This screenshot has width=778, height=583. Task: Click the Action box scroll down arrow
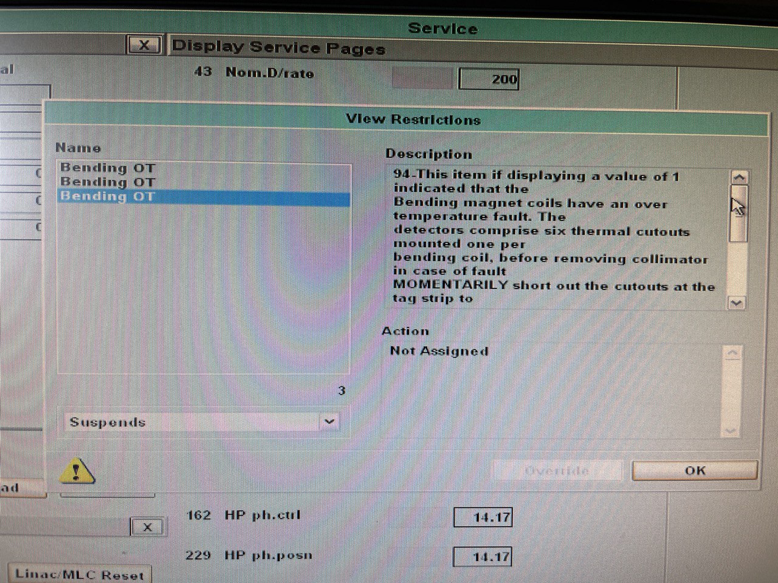click(731, 430)
